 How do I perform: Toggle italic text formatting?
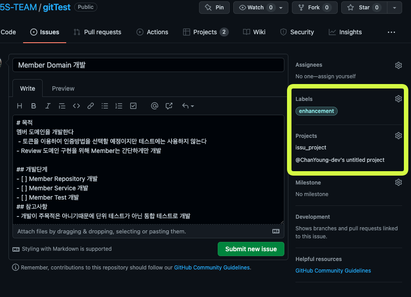pos(48,106)
